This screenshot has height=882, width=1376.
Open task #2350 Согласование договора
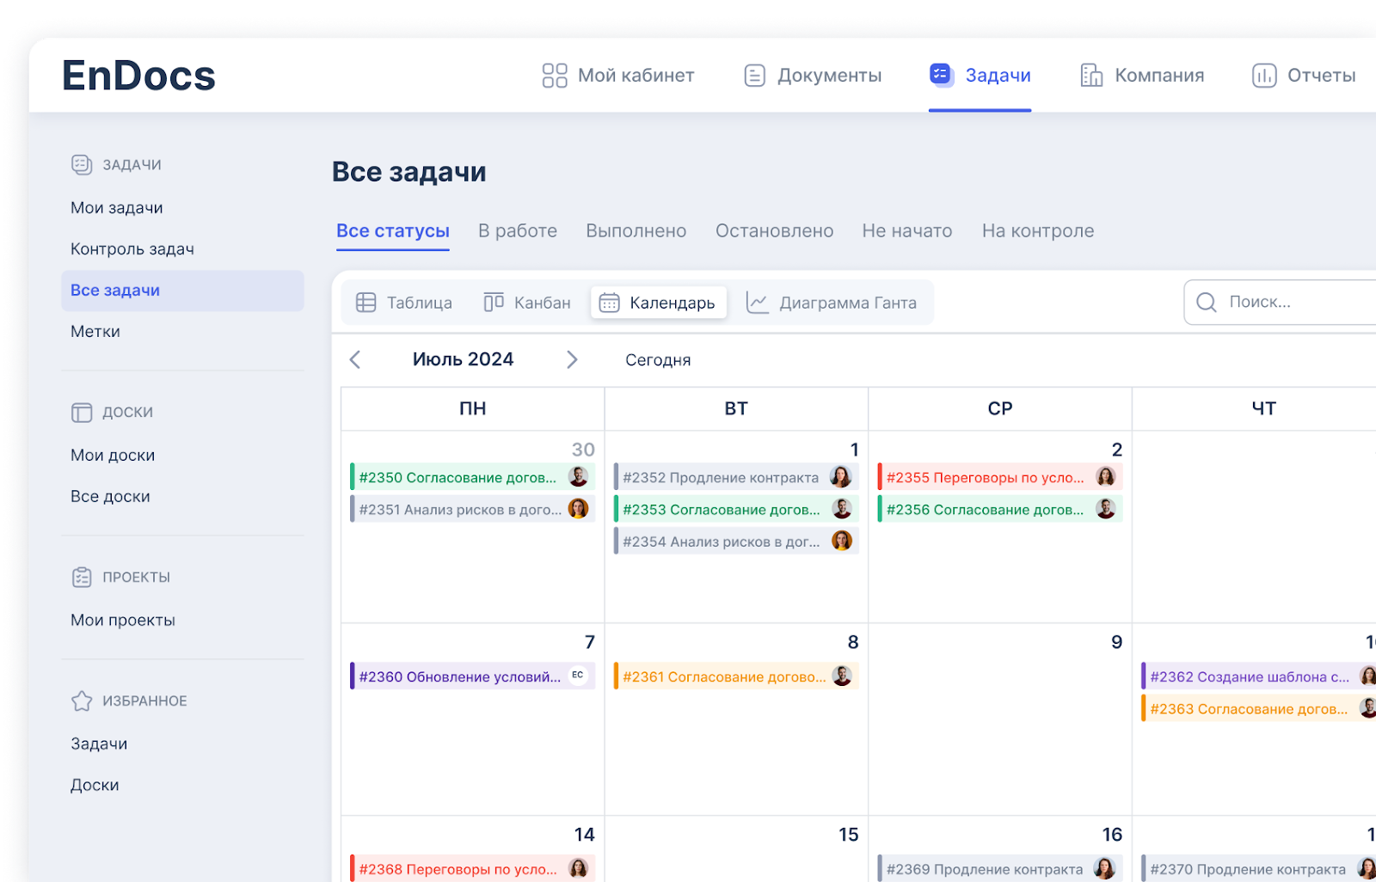pos(472,477)
